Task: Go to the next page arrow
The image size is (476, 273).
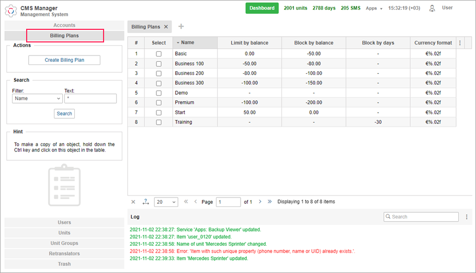Action: 260,202
